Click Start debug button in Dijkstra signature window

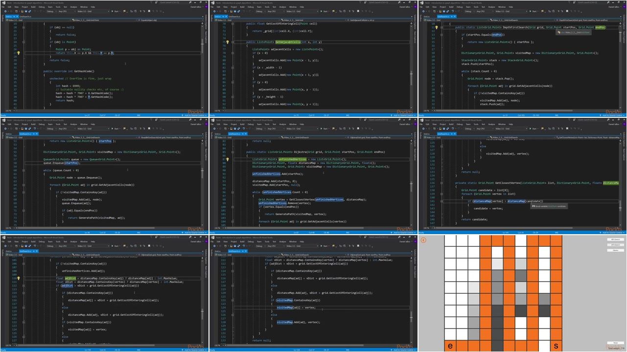coord(325,129)
